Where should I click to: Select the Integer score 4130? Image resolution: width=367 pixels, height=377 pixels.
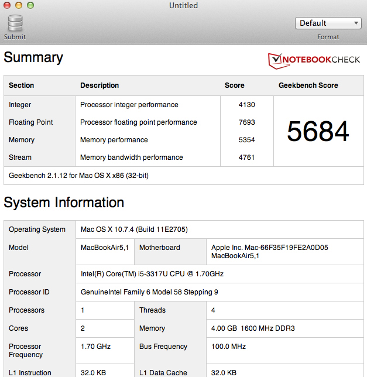pos(246,105)
